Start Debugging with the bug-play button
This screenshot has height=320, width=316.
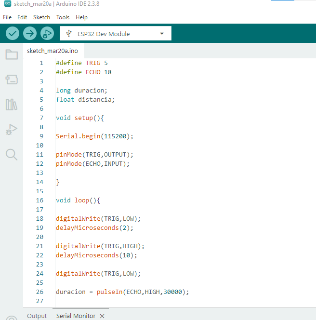click(x=47, y=33)
